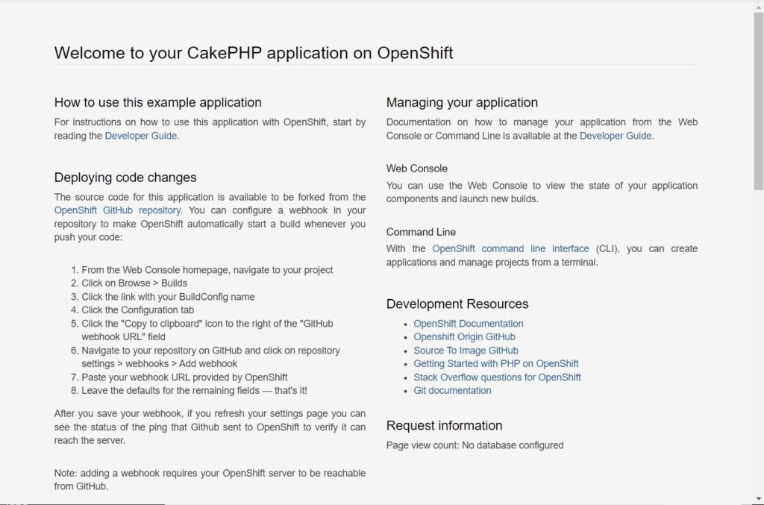Click the scrollbar up arrow
The height and width of the screenshot is (505, 764).
(x=757, y=7)
